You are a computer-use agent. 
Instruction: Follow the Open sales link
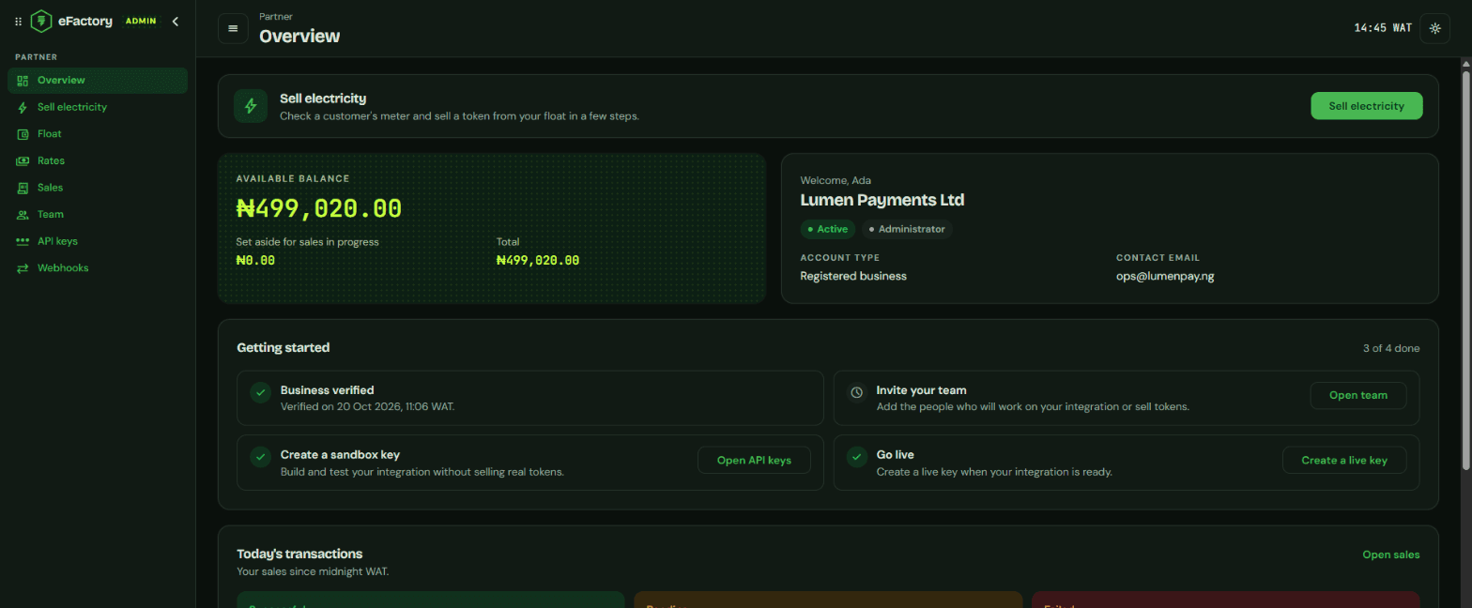[1391, 555]
